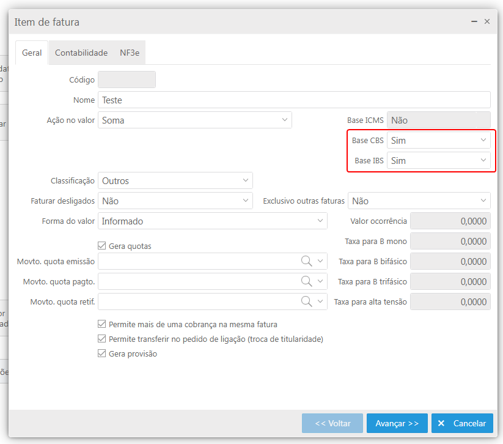The width and height of the screenshot is (503, 444).
Task: Close the Item de fatura dialog
Action: click(487, 21)
